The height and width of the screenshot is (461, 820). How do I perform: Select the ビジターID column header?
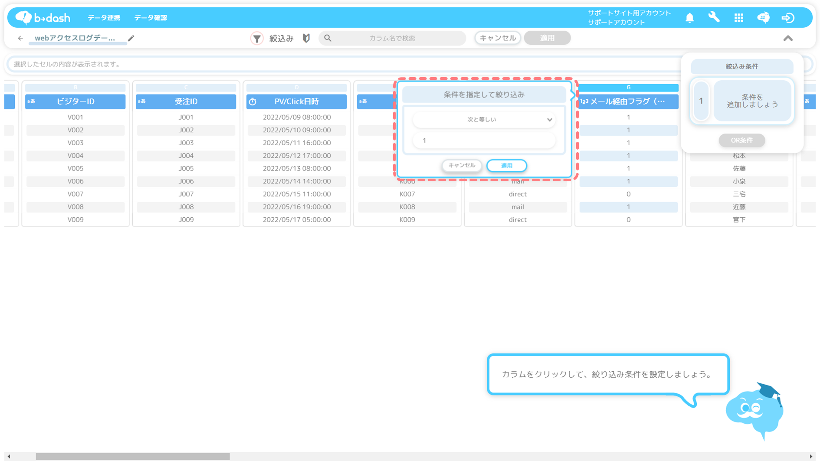tap(75, 101)
